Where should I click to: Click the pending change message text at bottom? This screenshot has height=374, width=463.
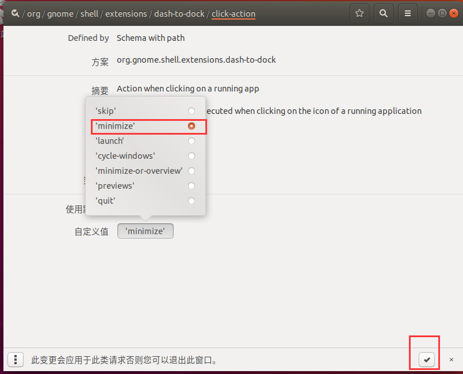125,360
